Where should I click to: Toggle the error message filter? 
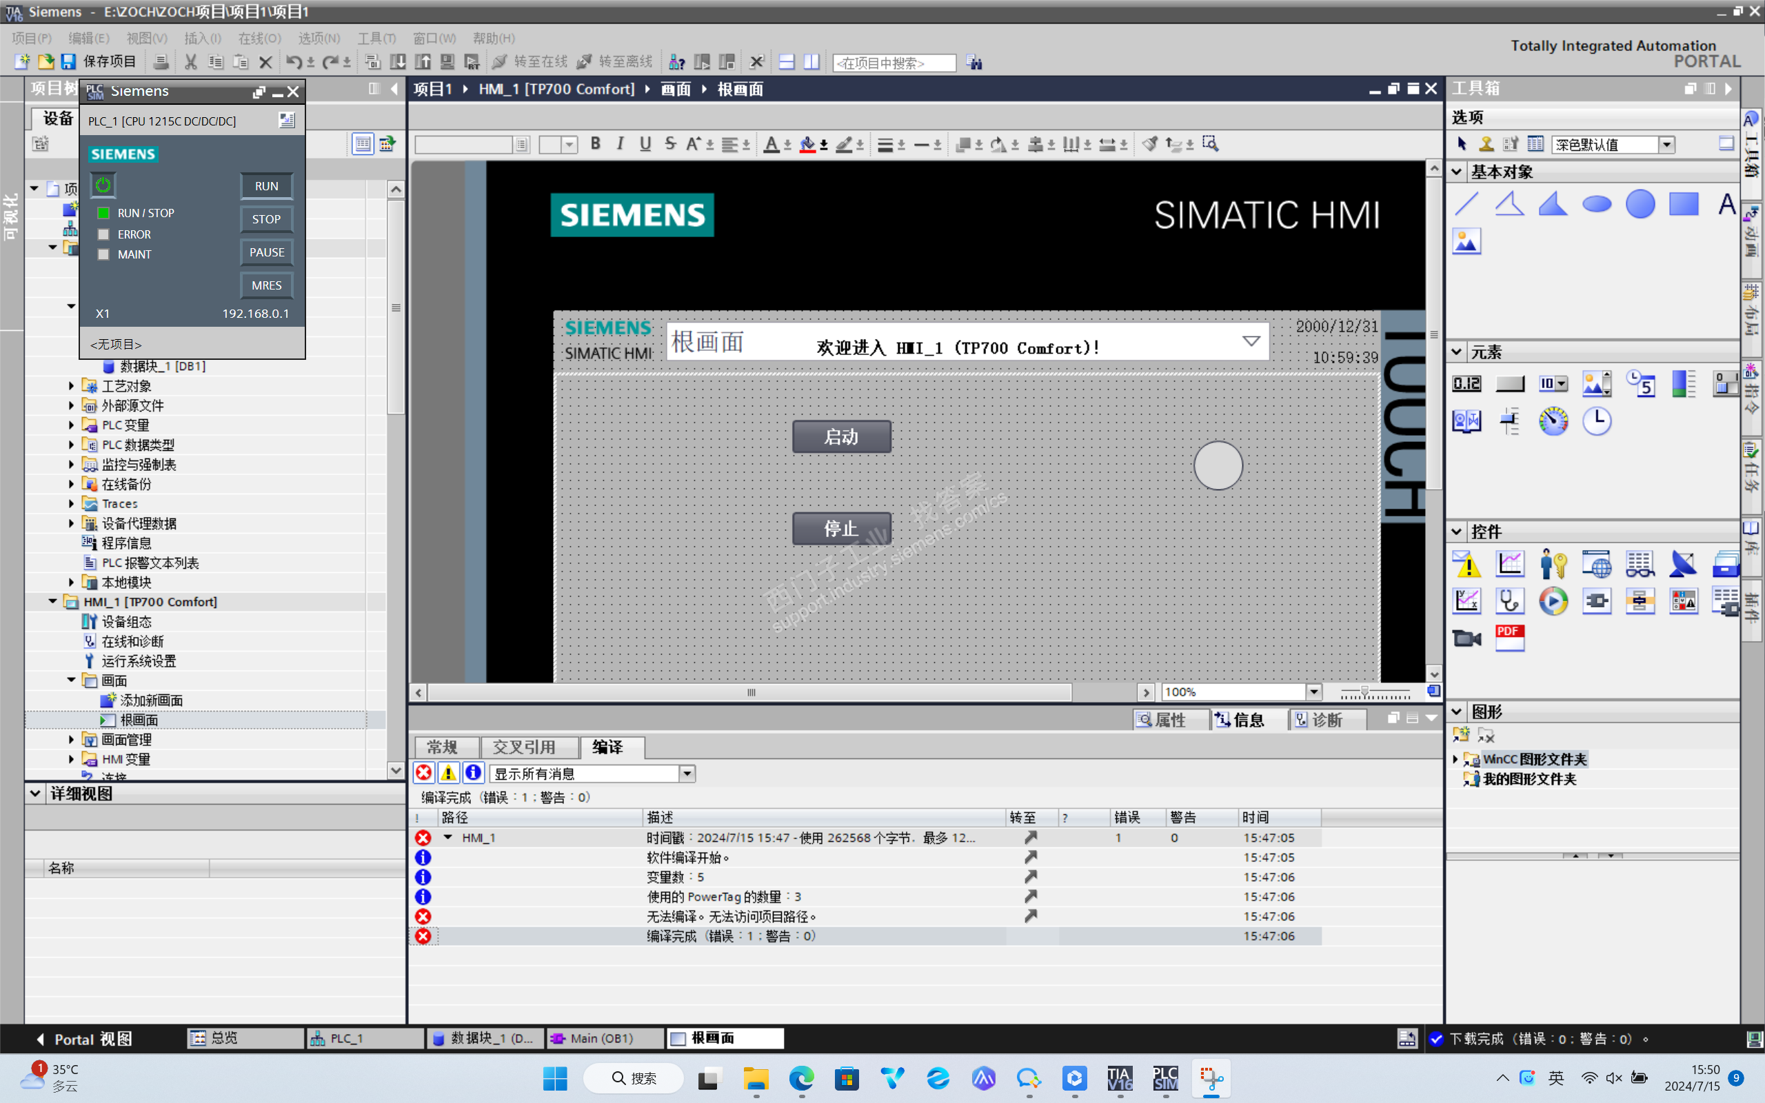click(x=424, y=773)
